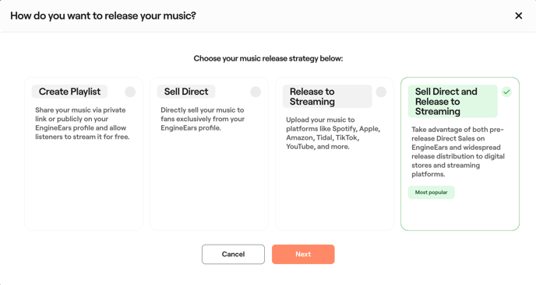Click the Sell Direct card heading
Image resolution: width=536 pixels, height=285 pixels.
tap(186, 92)
